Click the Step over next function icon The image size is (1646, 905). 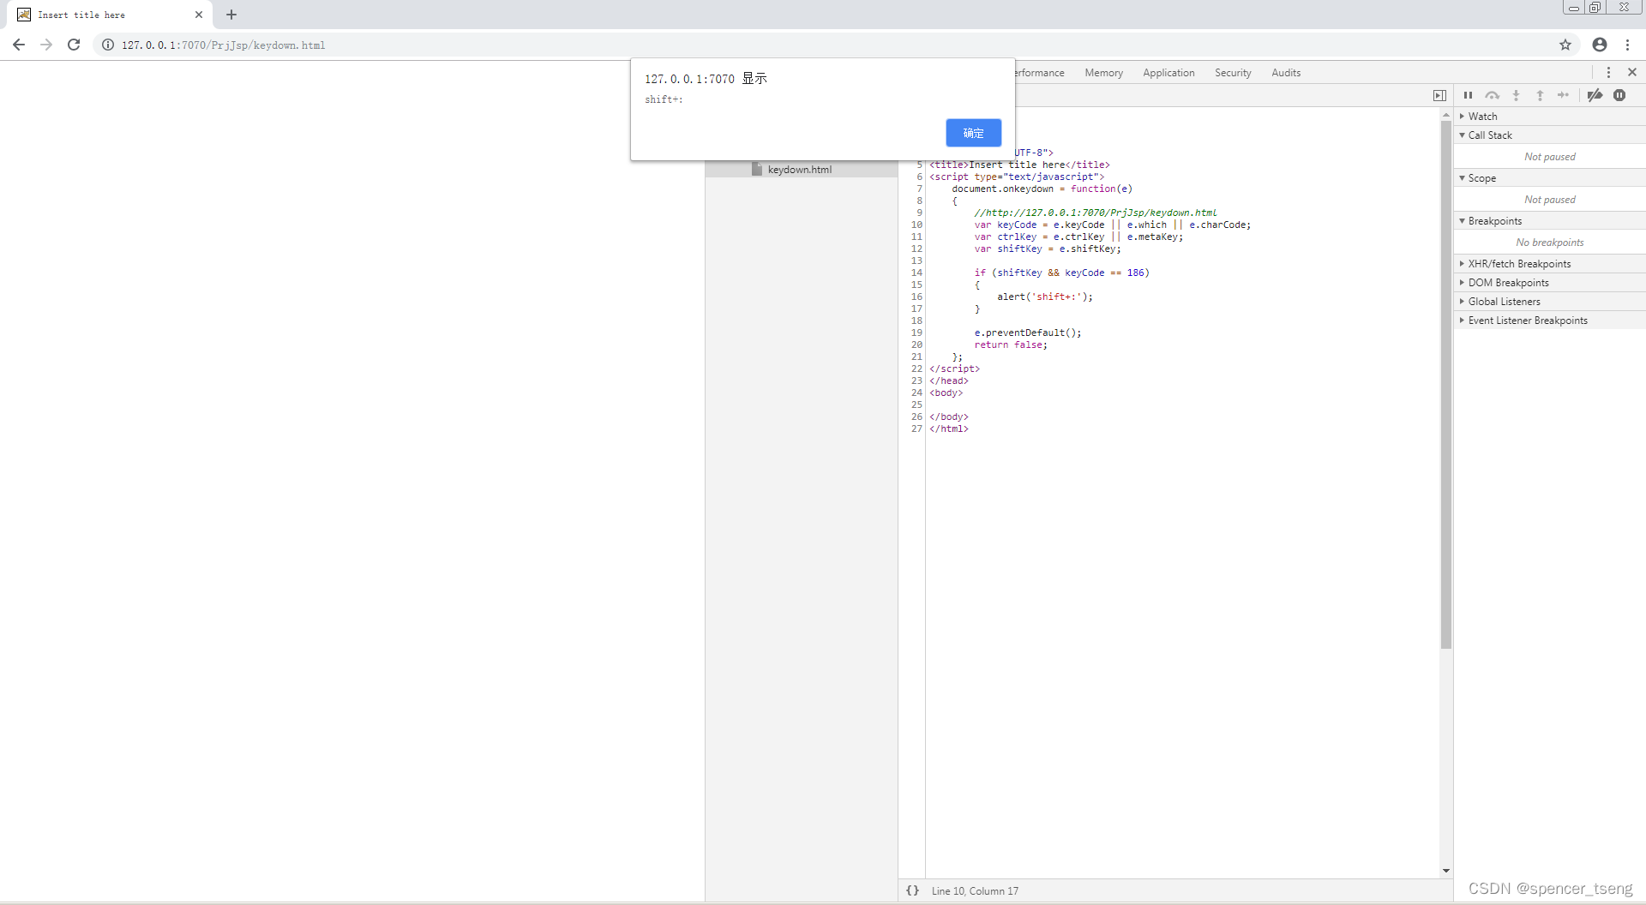tap(1493, 95)
